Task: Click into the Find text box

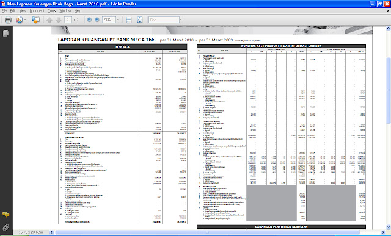Action: coord(164,20)
